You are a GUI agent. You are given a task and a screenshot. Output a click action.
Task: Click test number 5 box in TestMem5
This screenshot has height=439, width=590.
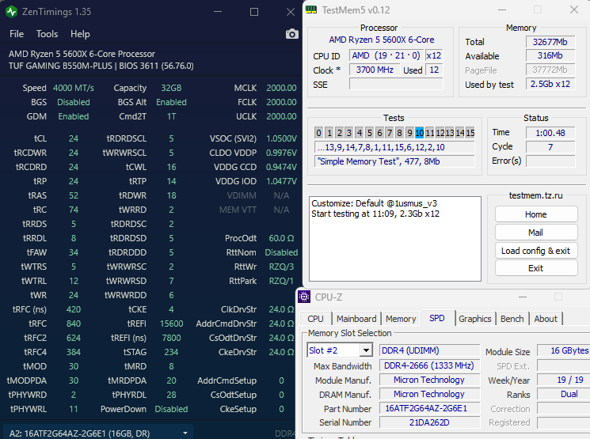pos(370,133)
